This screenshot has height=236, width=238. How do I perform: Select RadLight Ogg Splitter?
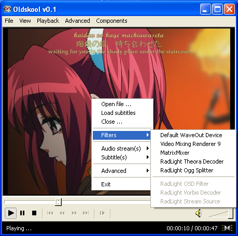click(x=193, y=170)
